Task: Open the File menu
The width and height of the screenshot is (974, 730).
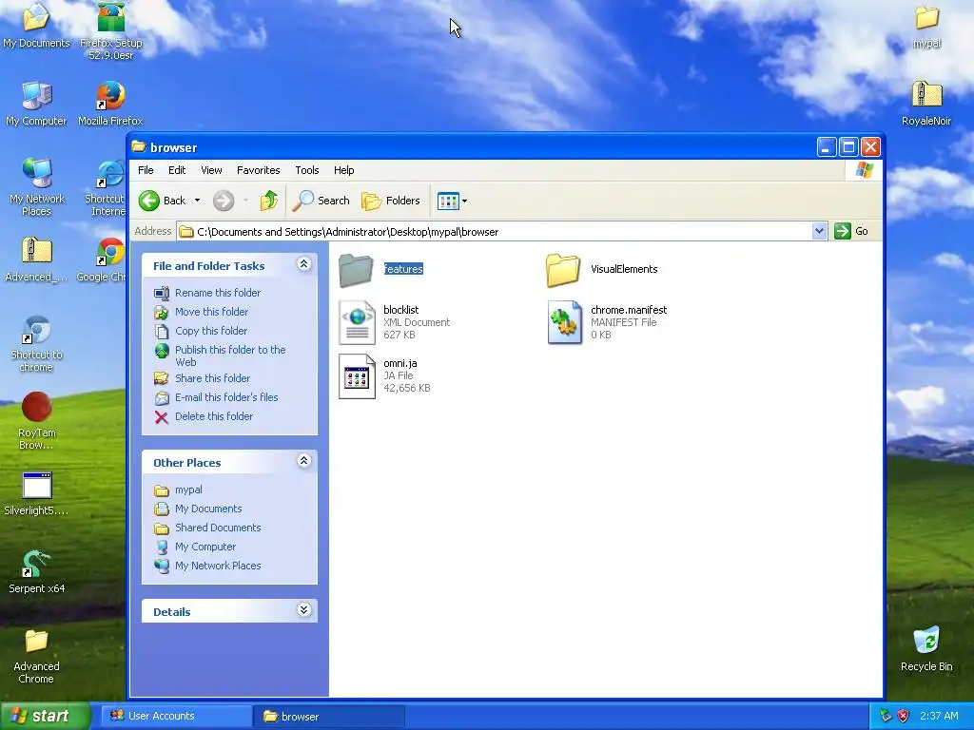Action: point(146,170)
